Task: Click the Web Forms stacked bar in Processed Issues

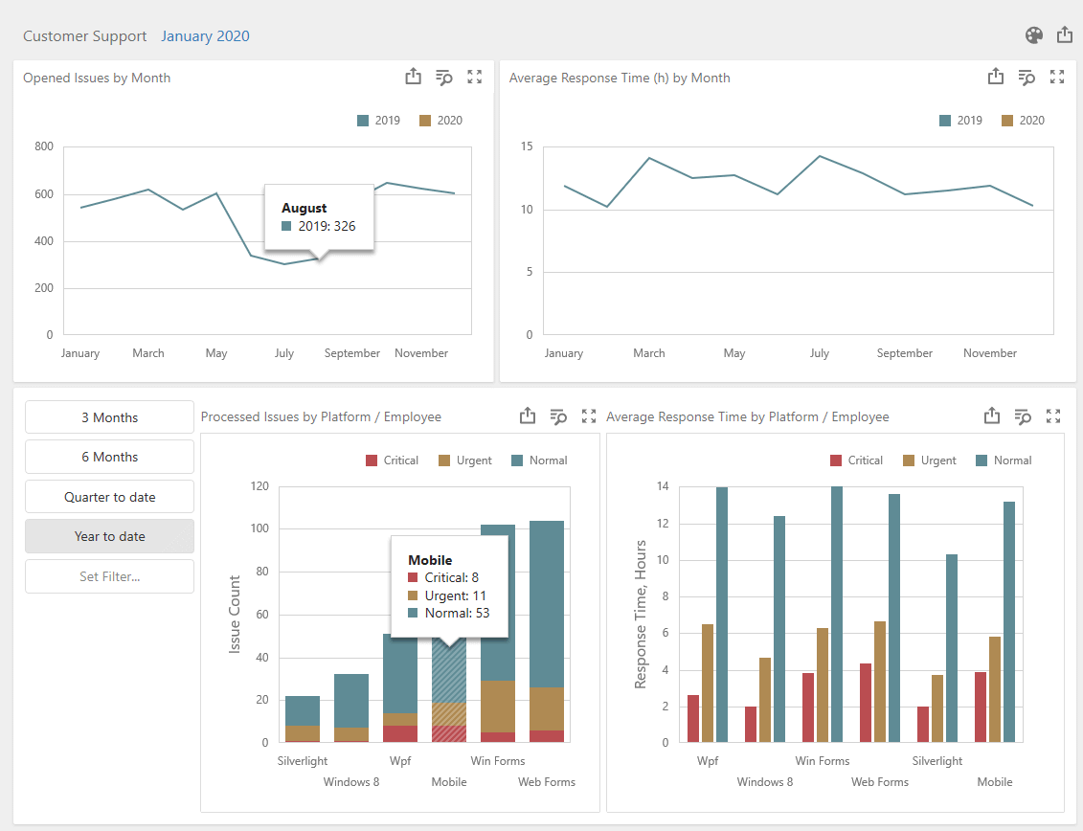Action: 547,631
